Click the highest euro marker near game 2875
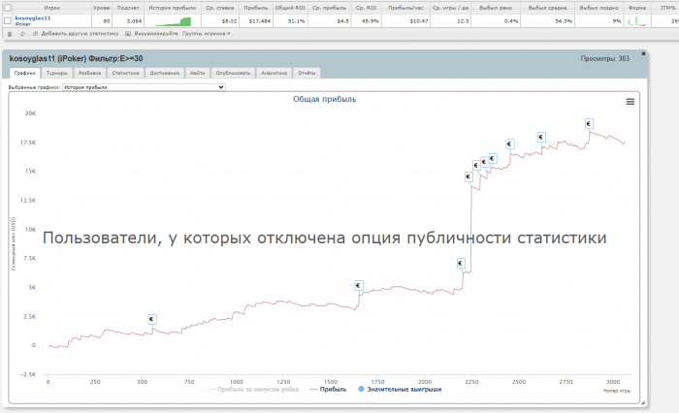The width and height of the screenshot is (679, 413). (589, 124)
